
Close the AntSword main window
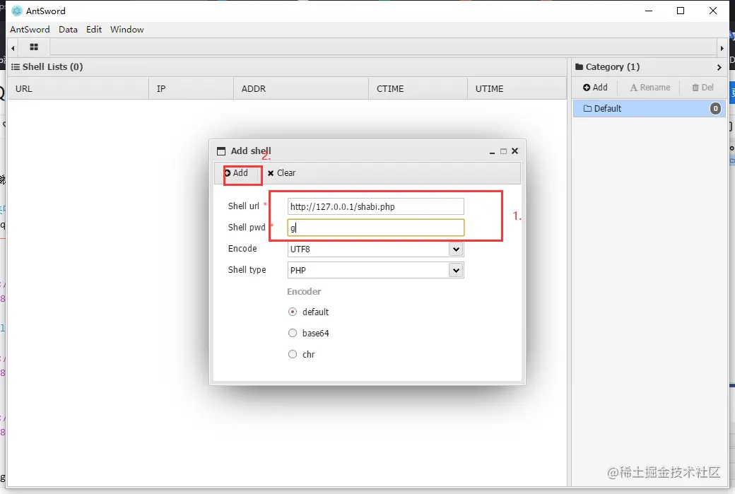point(713,11)
